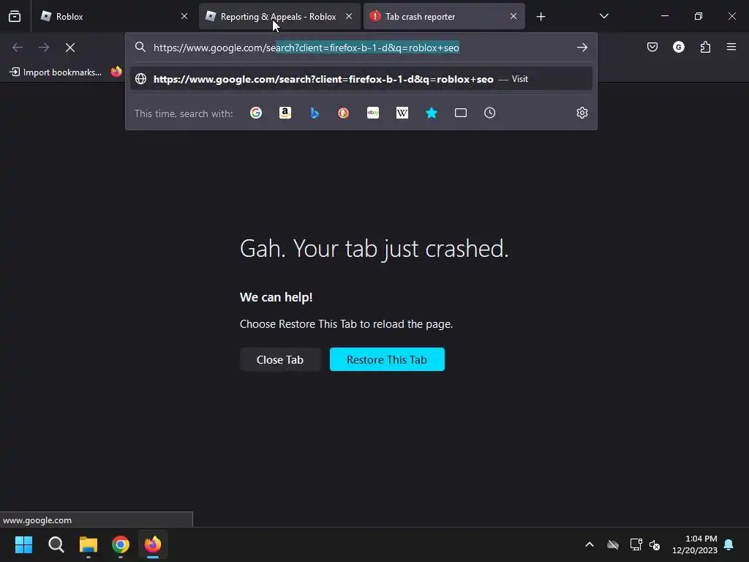Viewport: 749px width, 562px height.
Task: Search this time with DuckDuckGo
Action: pyautogui.click(x=344, y=113)
